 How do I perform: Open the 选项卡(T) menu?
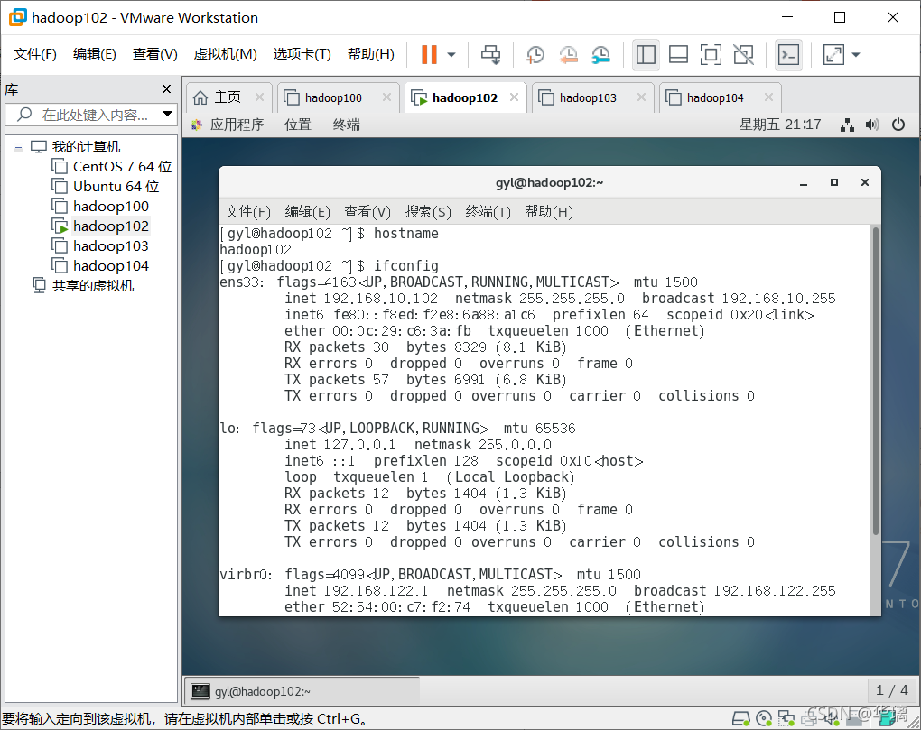(x=302, y=54)
